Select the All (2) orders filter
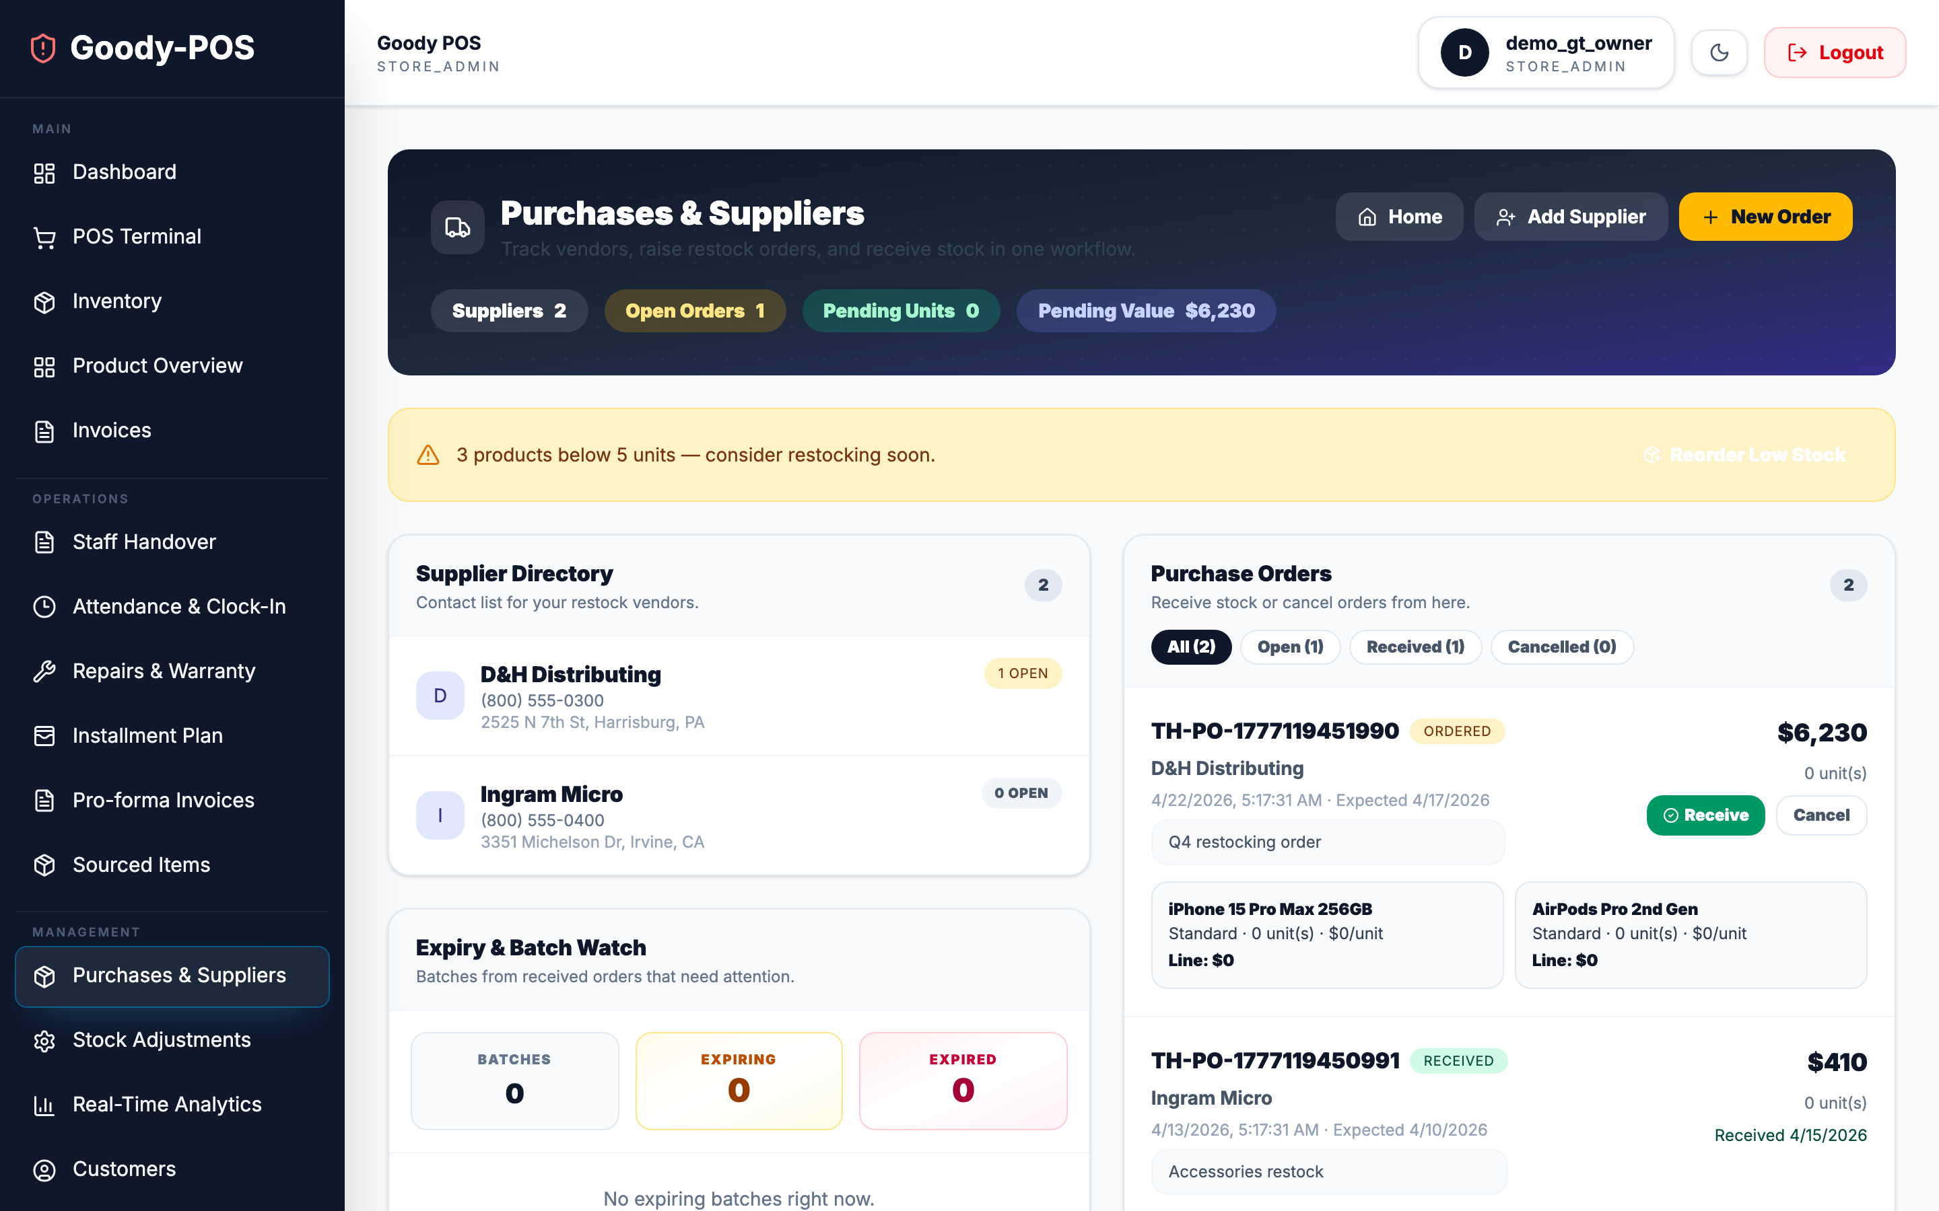This screenshot has width=1939, height=1211. [1190, 647]
